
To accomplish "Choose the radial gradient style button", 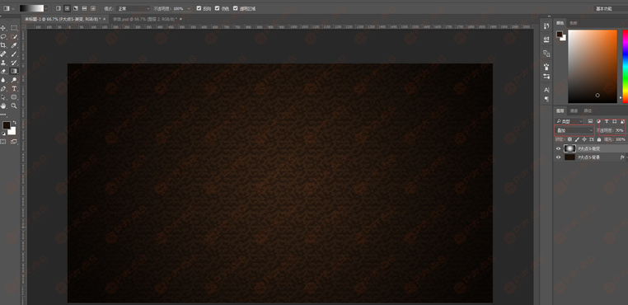I will point(67,8).
